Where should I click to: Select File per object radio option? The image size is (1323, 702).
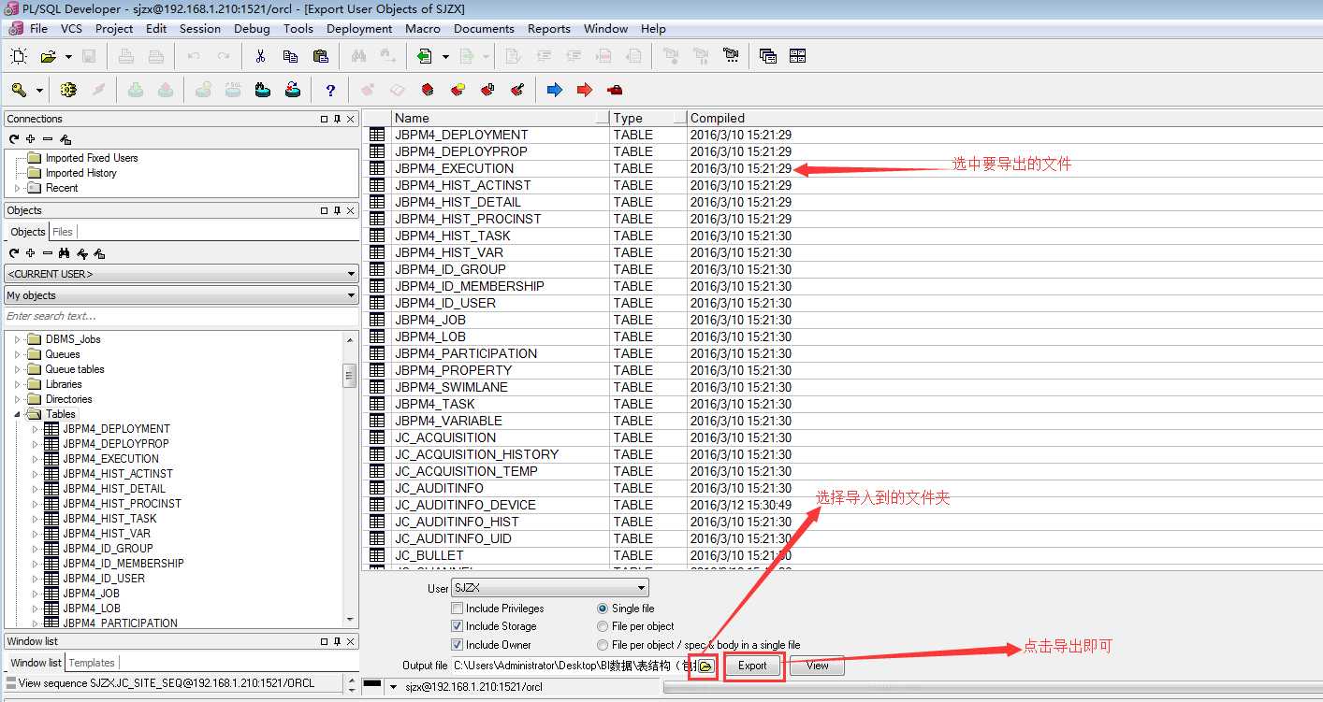click(603, 626)
